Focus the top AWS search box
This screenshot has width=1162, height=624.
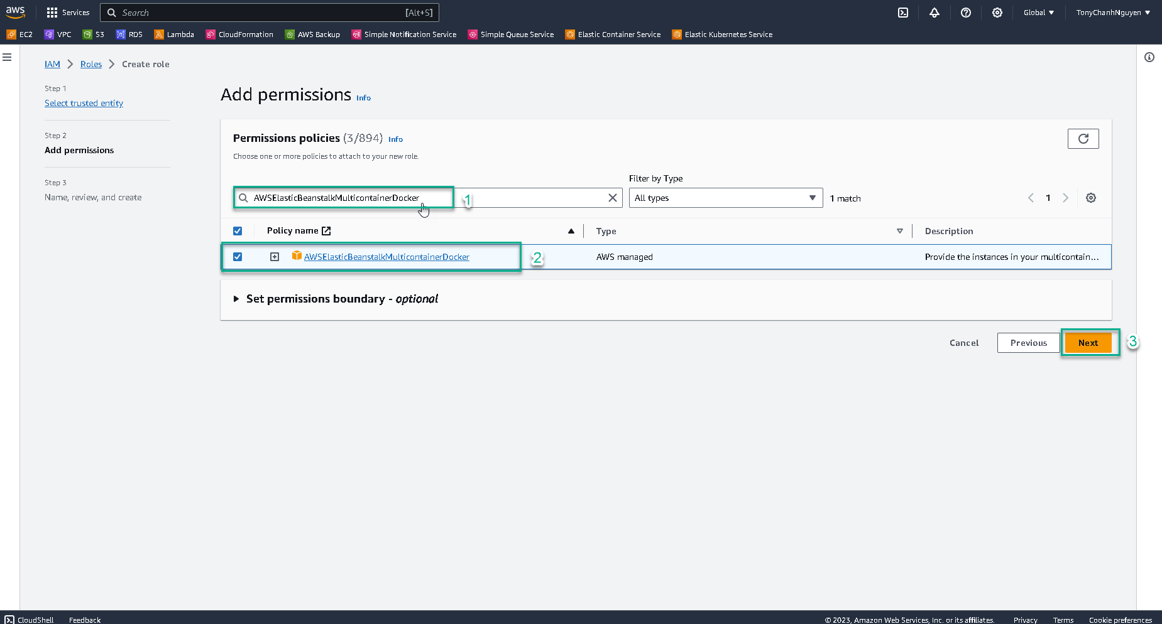click(270, 13)
